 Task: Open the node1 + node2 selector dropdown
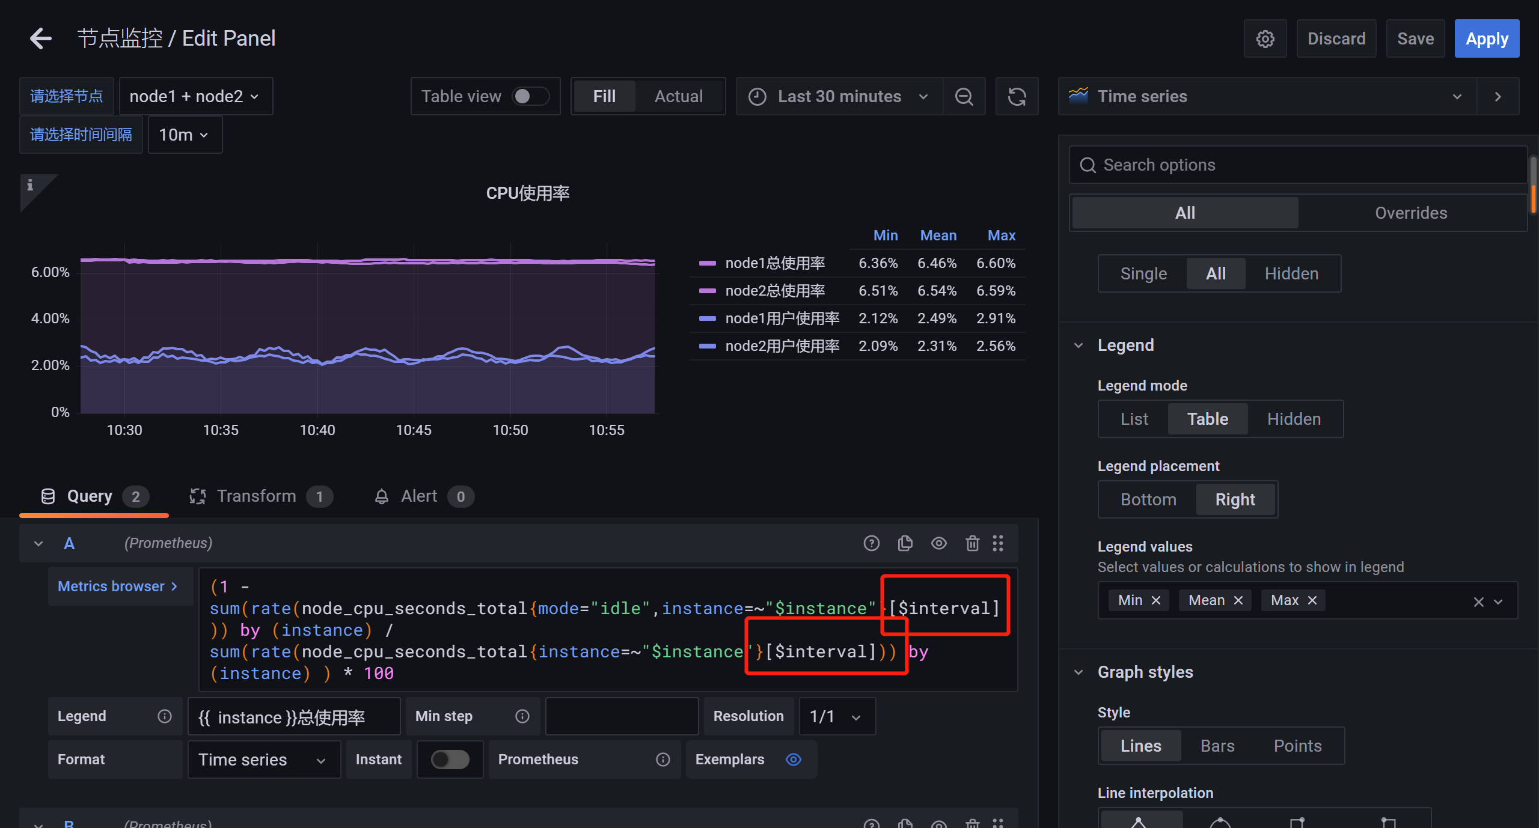195,96
